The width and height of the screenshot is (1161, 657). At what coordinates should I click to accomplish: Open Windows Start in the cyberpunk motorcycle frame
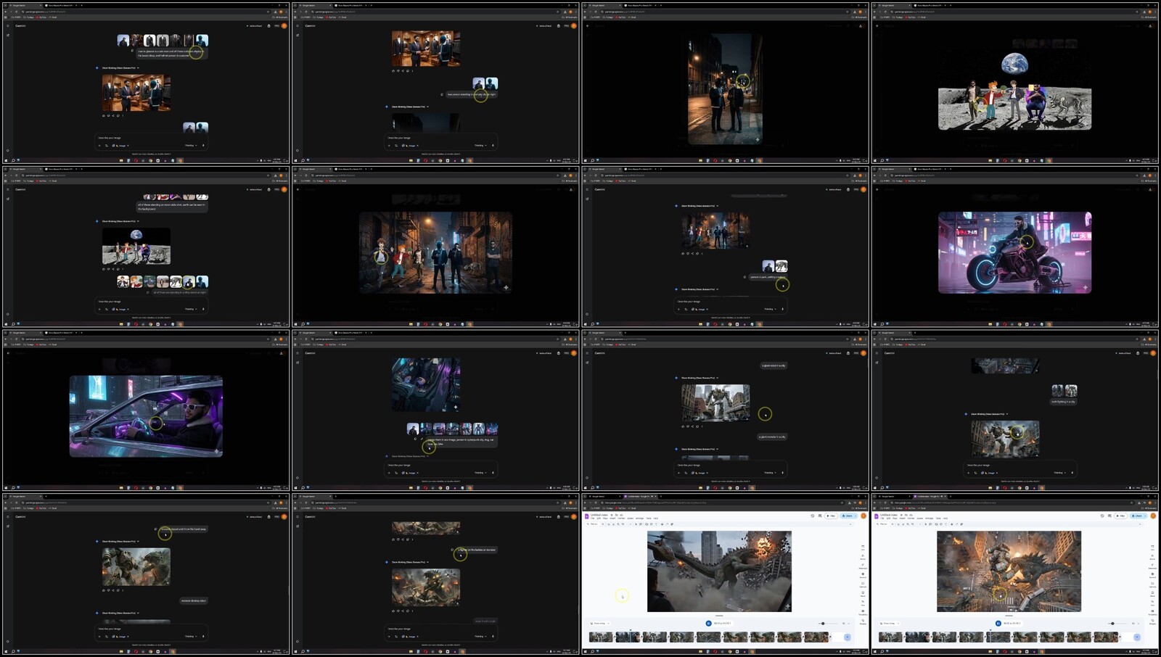click(877, 324)
